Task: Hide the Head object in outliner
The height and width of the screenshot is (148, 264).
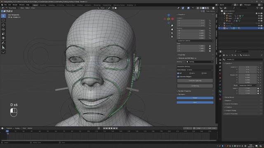Action: pos(259,18)
